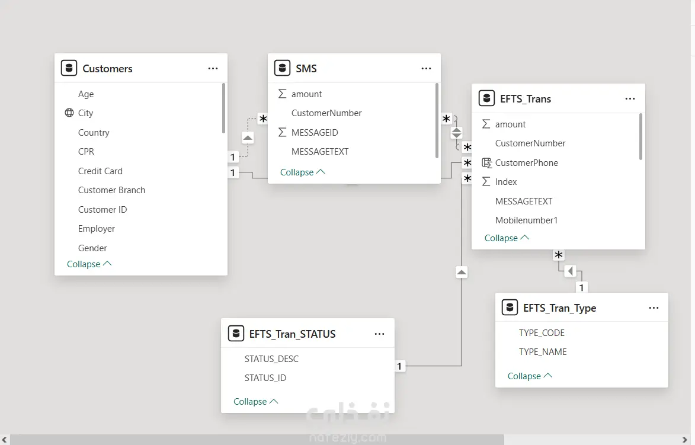This screenshot has width=695, height=445.
Task: Click the calculated column icon beside CustomerPhone
Action: point(486,162)
